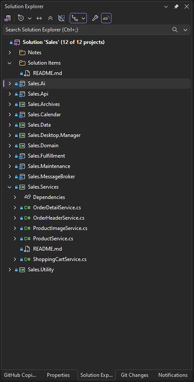Image resolution: width=194 pixels, height=382 pixels.
Task: Click the pin auto-hide icon
Action: (x=176, y=6)
